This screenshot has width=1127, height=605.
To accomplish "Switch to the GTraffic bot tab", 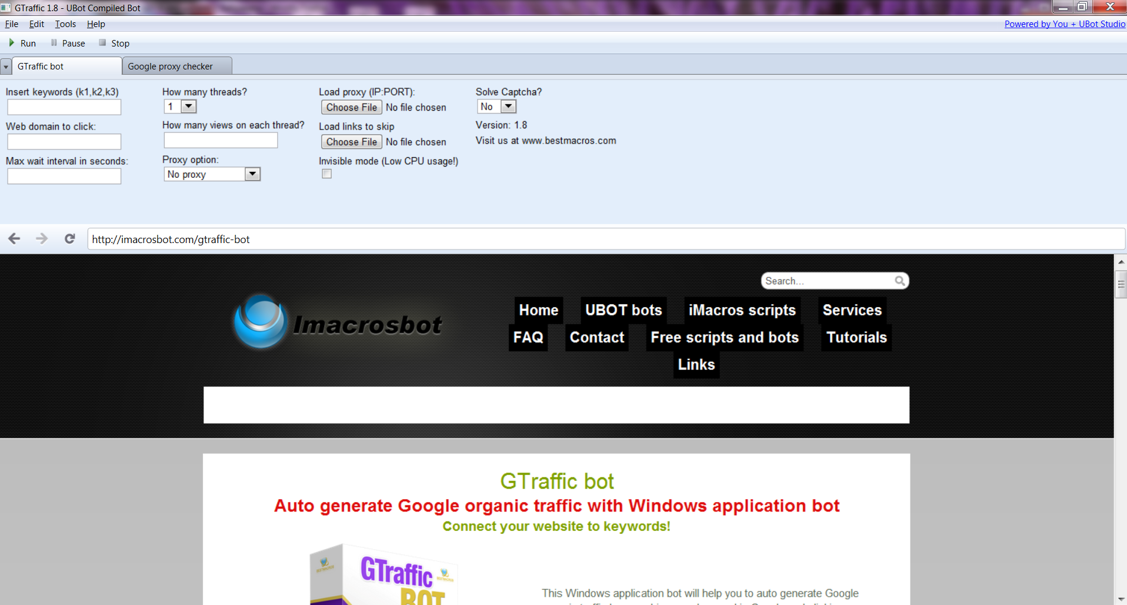I will 66,66.
